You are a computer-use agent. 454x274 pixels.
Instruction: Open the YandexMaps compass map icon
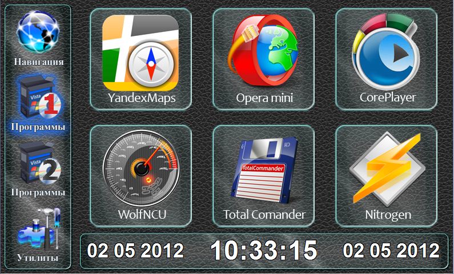[140, 52]
